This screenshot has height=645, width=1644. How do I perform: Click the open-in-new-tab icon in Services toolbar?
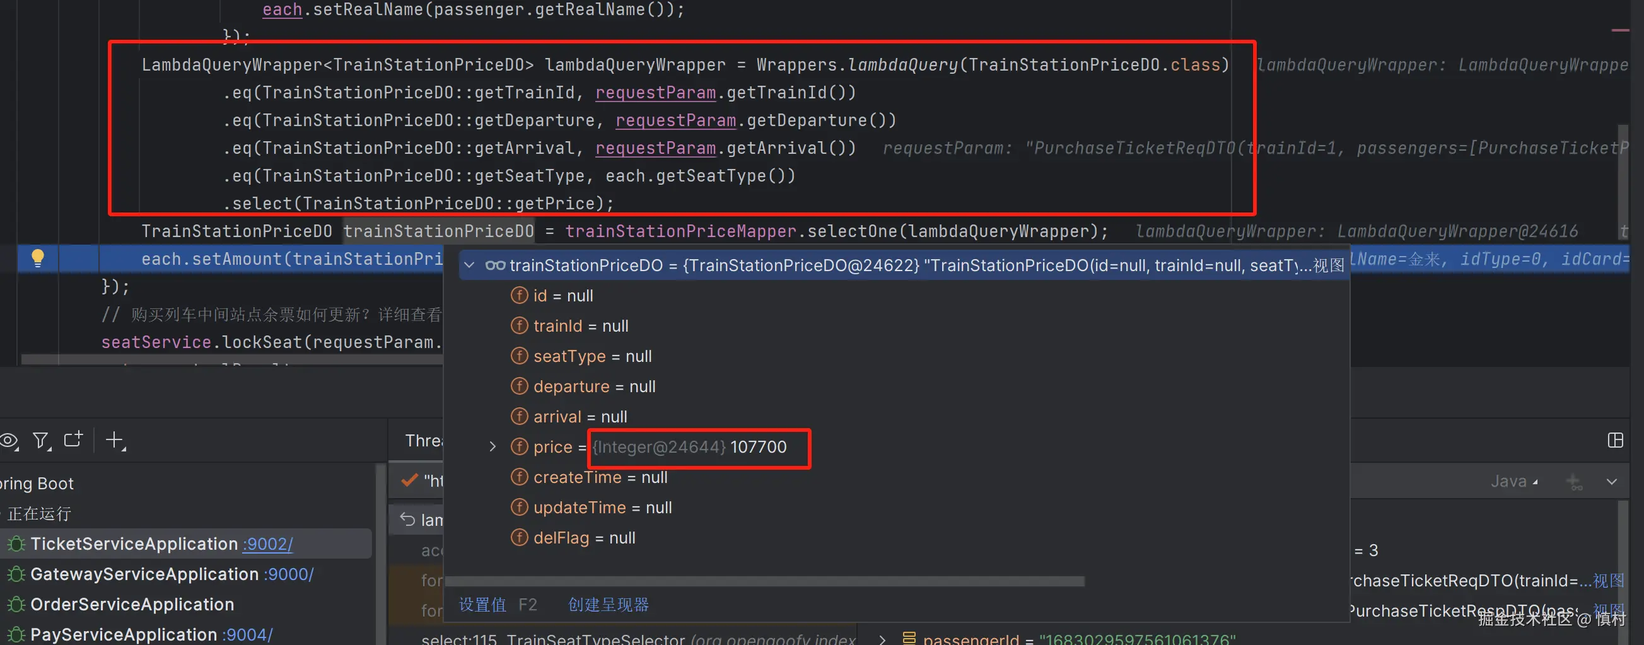(x=73, y=439)
